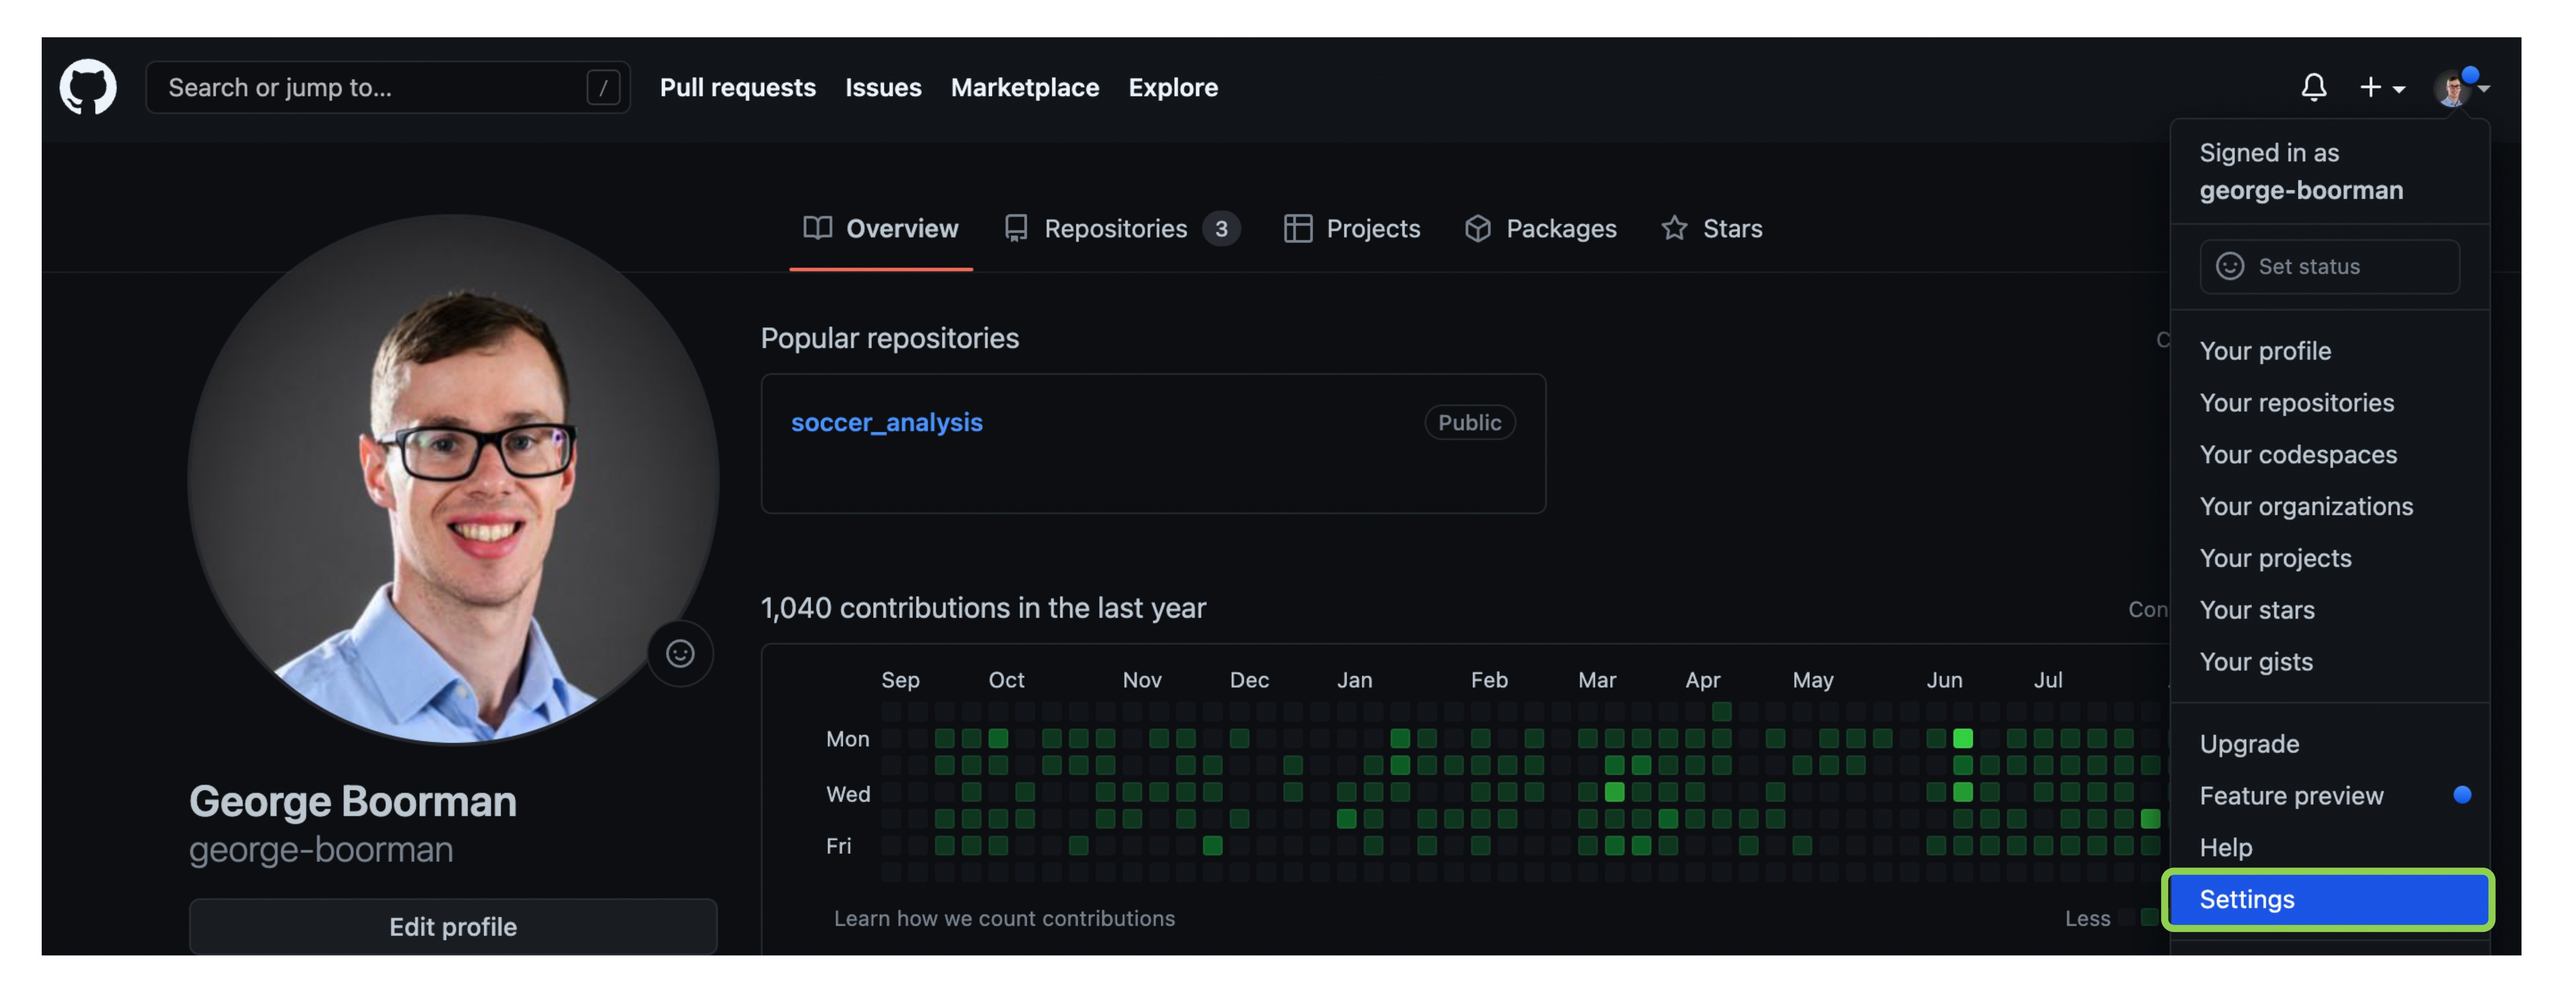Click the user avatar menu in header
The width and height of the screenshot is (2576, 999).
[2460, 88]
